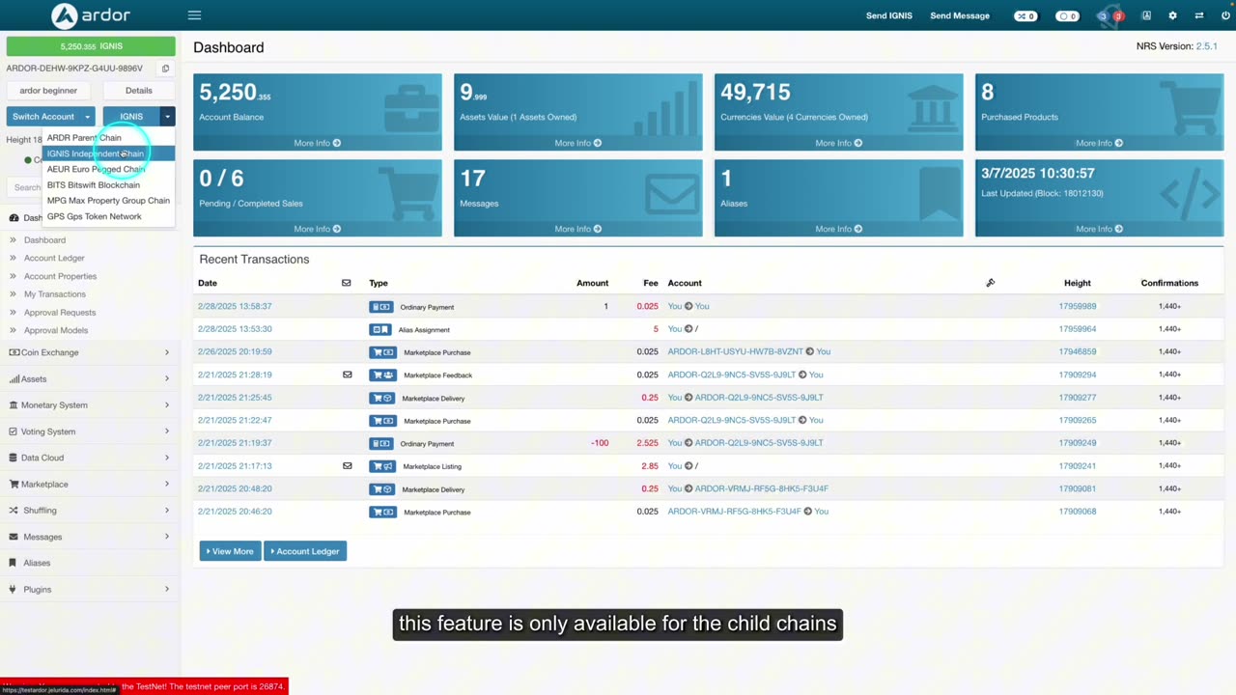Image resolution: width=1236 pixels, height=695 pixels.
Task: Open More Info on Assets Value card
Action: 578,143
